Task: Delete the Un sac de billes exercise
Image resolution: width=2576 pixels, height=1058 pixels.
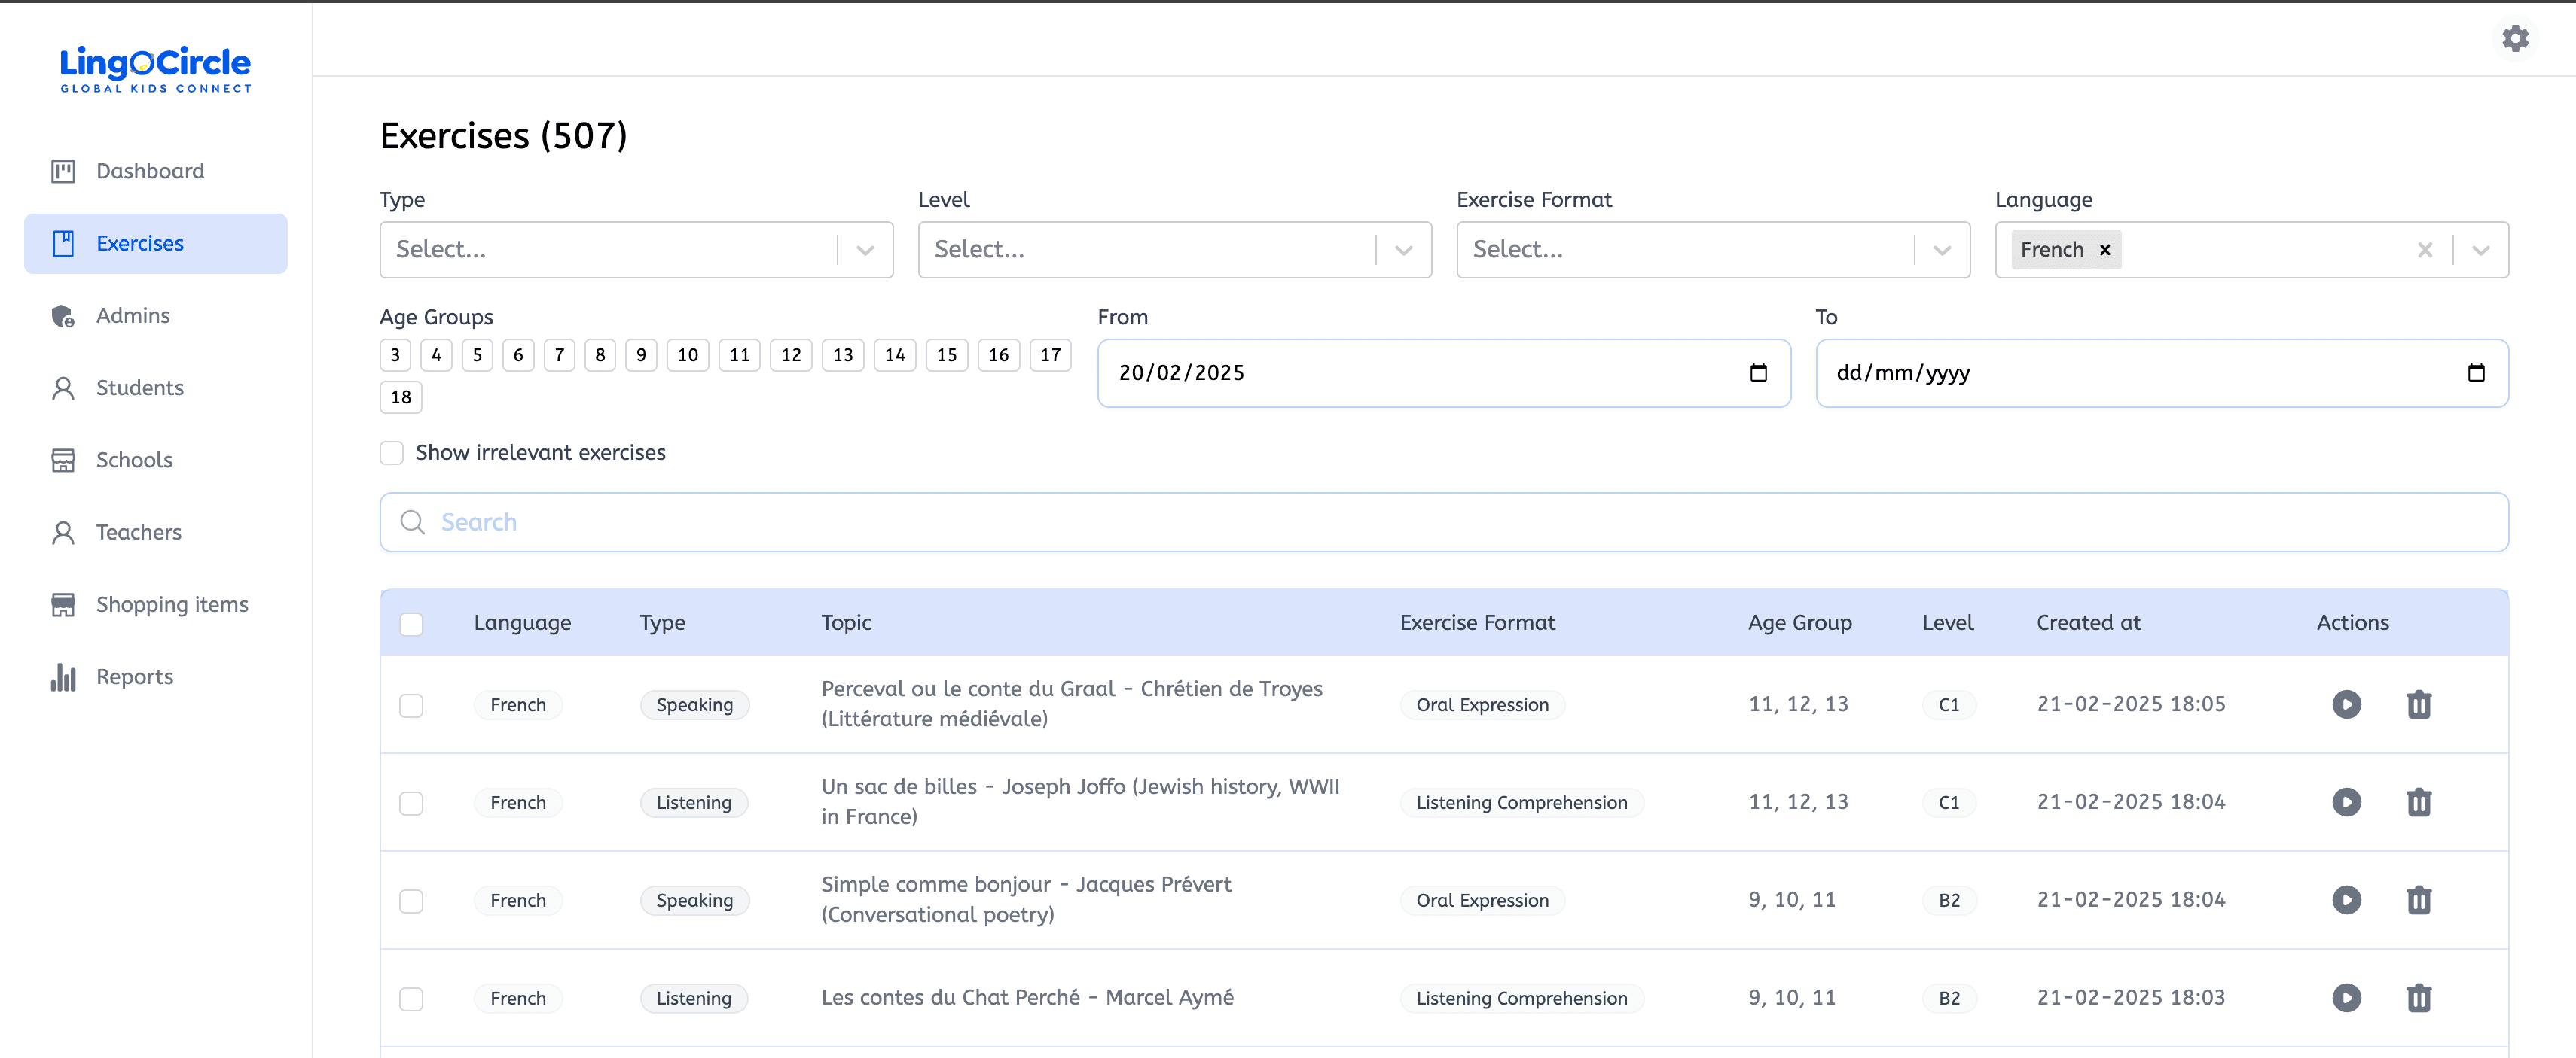Action: [x=2418, y=802]
